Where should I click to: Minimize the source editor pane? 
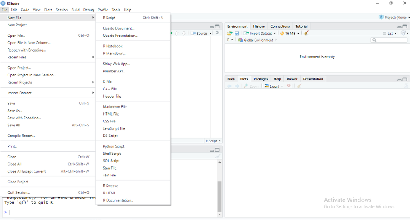(x=212, y=27)
